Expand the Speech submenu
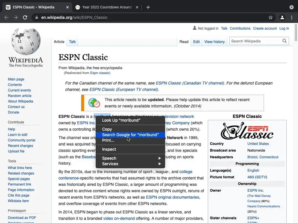The image size is (298, 223). pos(130,158)
